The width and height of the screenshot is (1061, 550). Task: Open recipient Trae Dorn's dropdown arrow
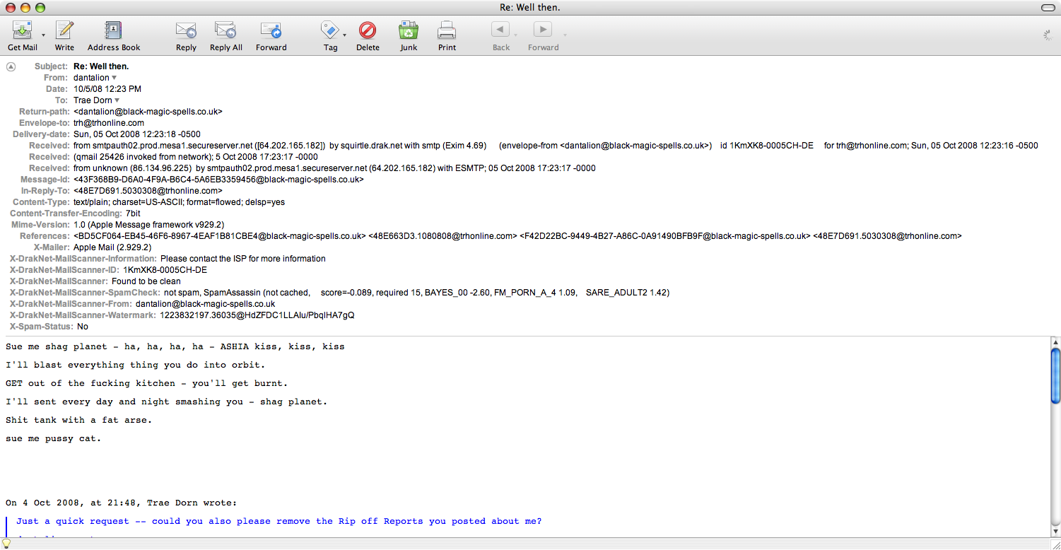pyautogui.click(x=117, y=100)
